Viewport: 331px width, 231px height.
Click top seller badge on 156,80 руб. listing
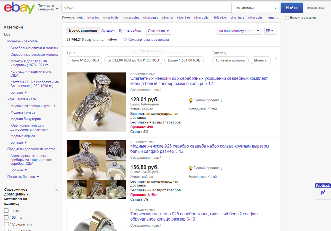(x=191, y=168)
